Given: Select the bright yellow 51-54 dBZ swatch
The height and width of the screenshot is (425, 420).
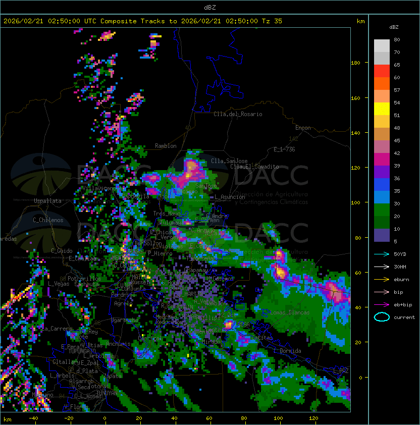Looking at the screenshot, I should click(x=382, y=109).
